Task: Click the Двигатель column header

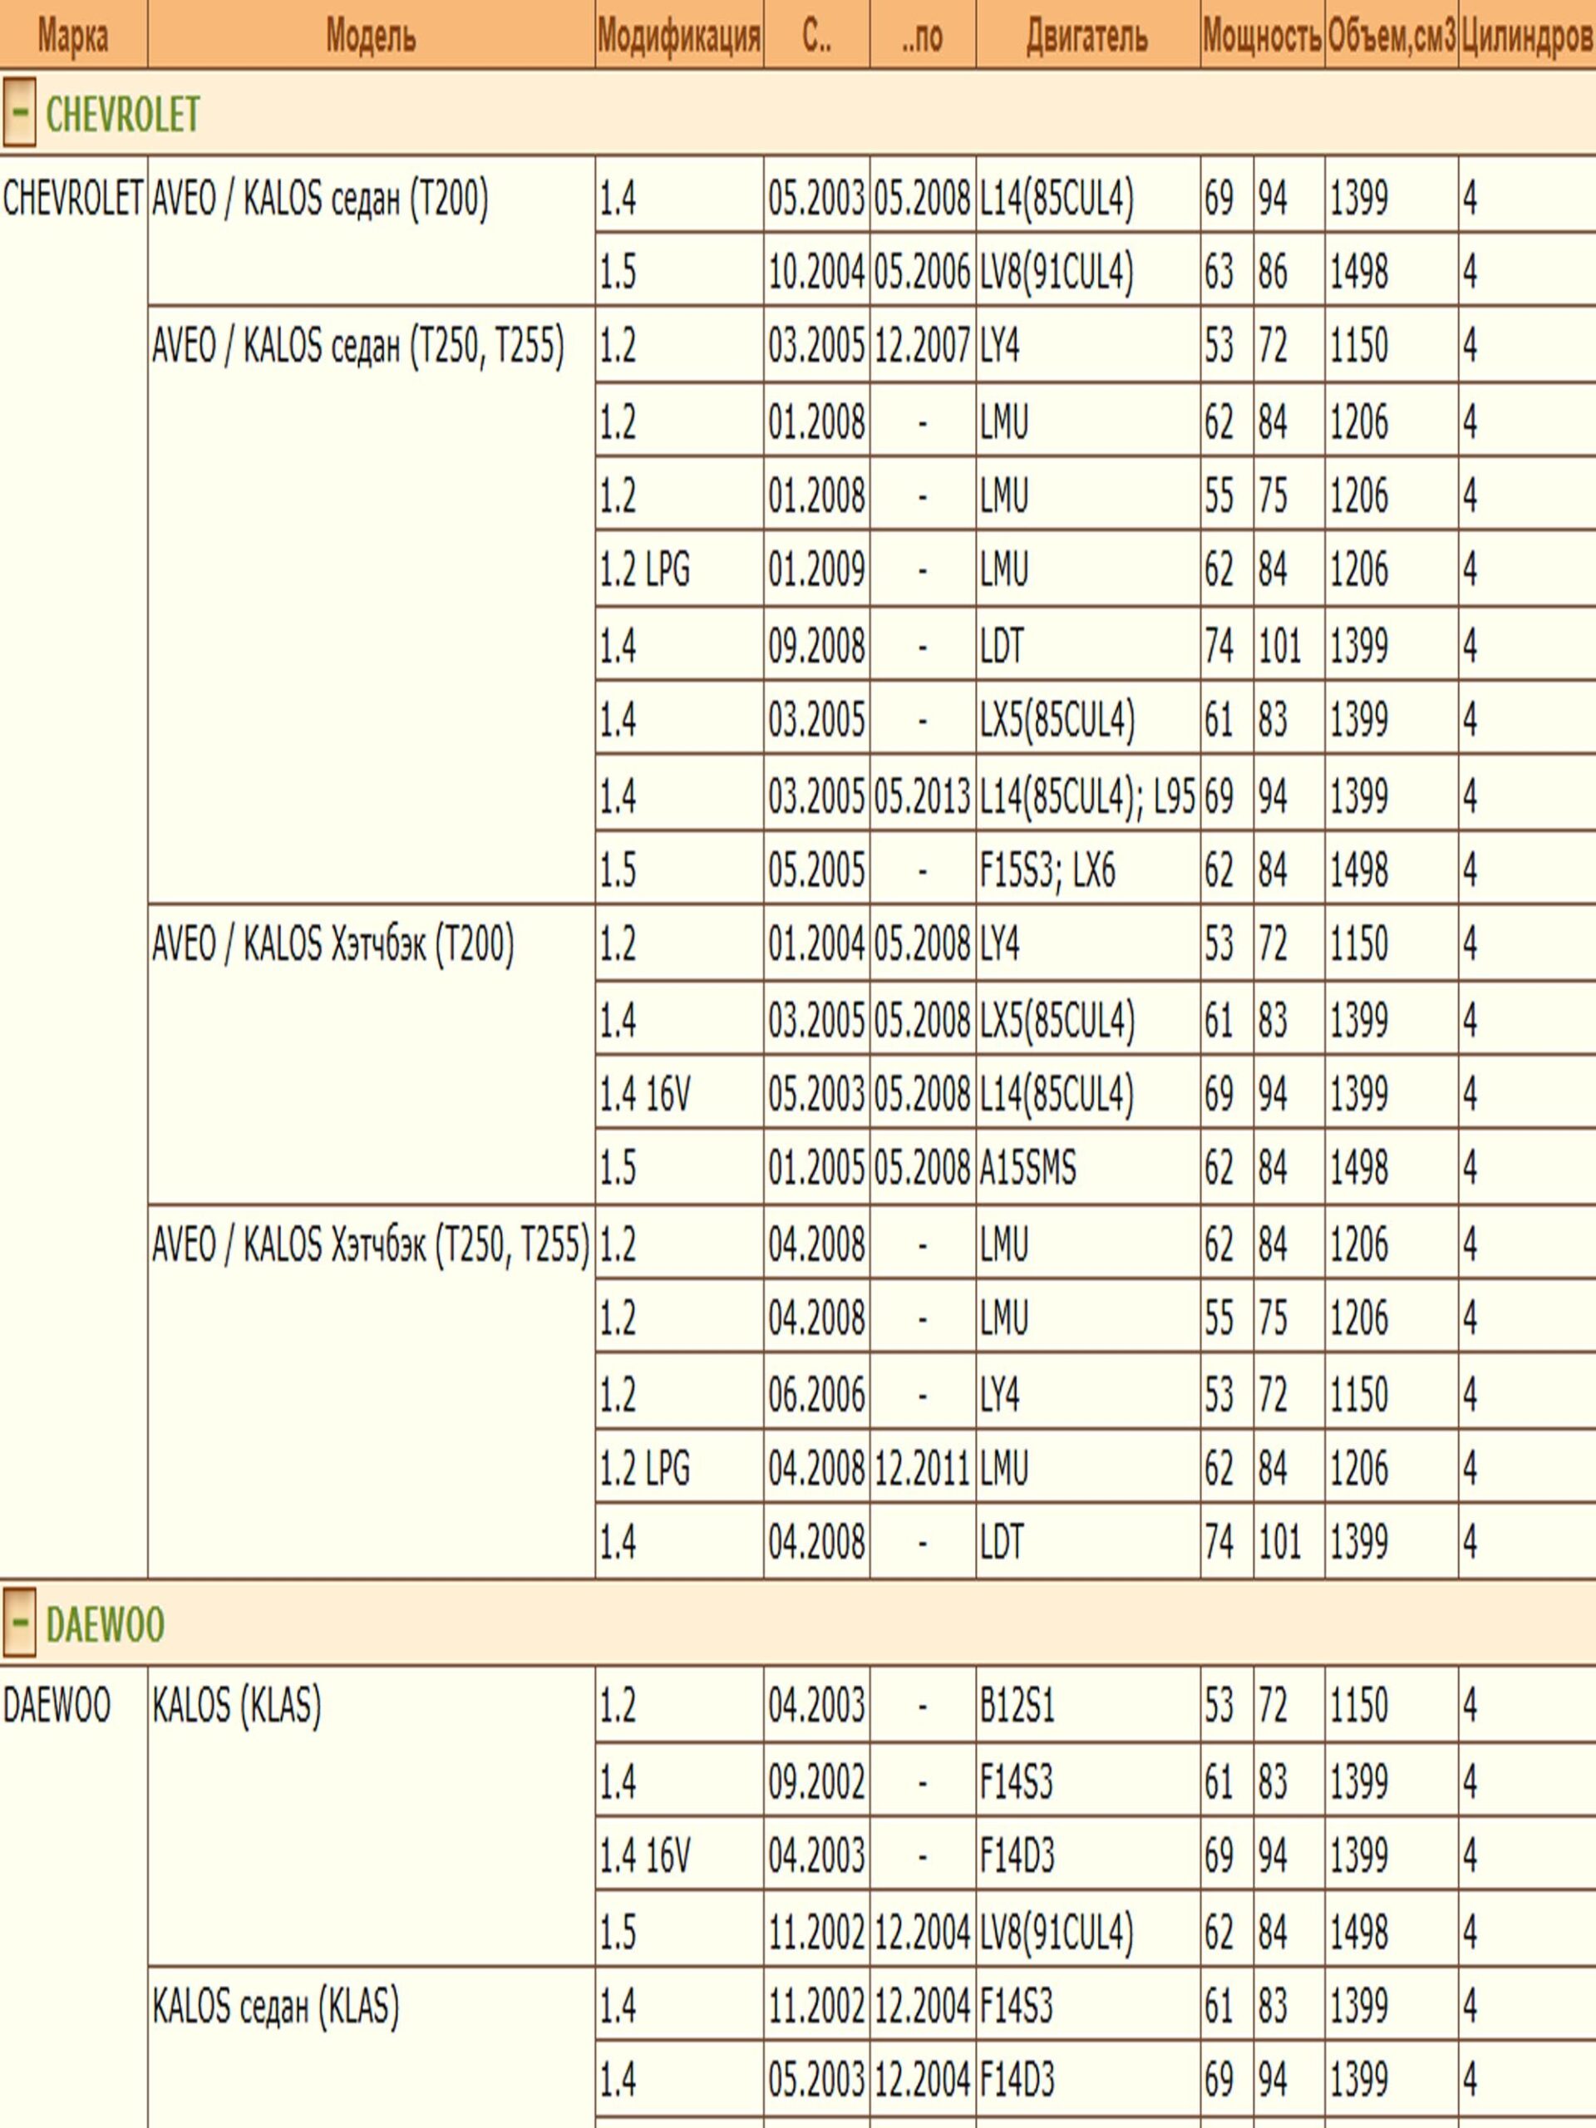Action: pos(1086,37)
